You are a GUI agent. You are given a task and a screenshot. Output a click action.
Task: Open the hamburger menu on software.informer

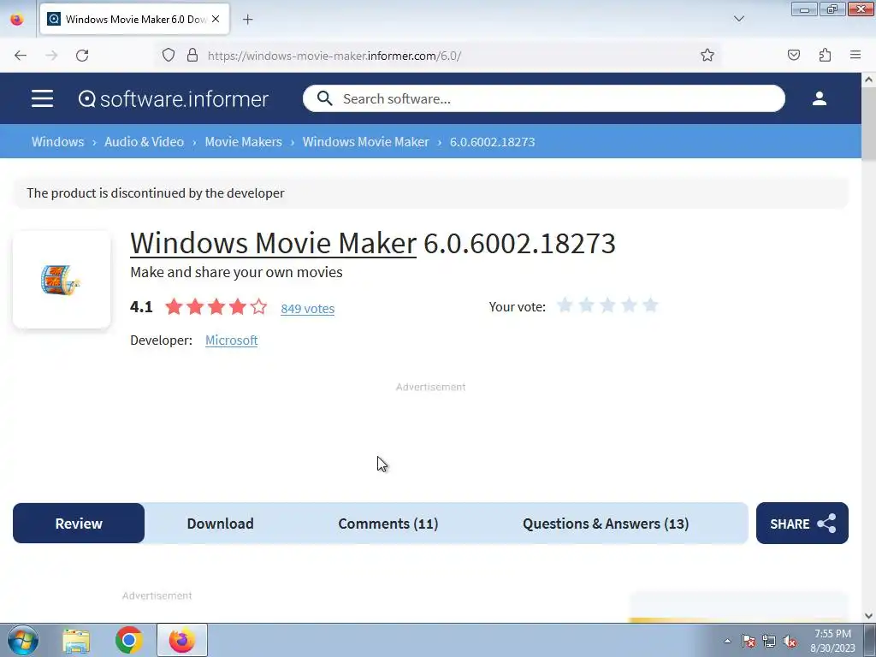[x=42, y=98]
